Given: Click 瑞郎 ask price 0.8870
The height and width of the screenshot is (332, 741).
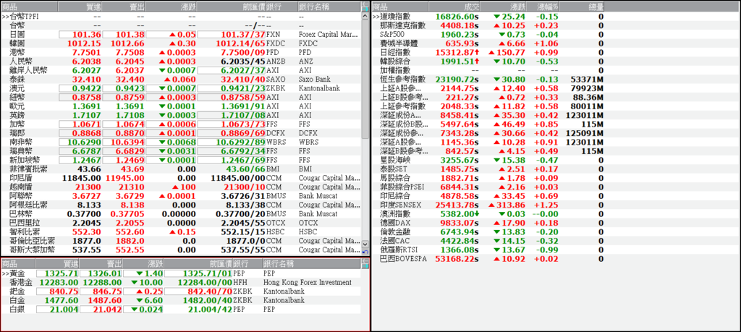Looking at the screenshot, I should pyautogui.click(x=129, y=133).
